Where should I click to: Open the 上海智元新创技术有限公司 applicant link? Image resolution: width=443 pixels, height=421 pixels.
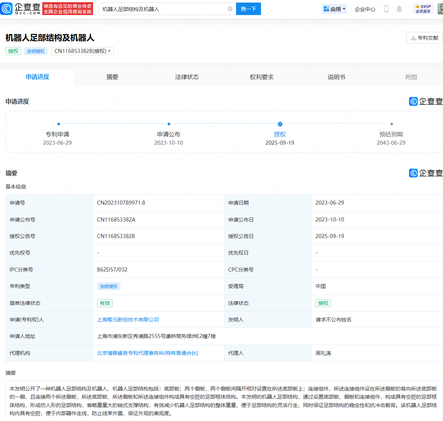[x=128, y=320]
